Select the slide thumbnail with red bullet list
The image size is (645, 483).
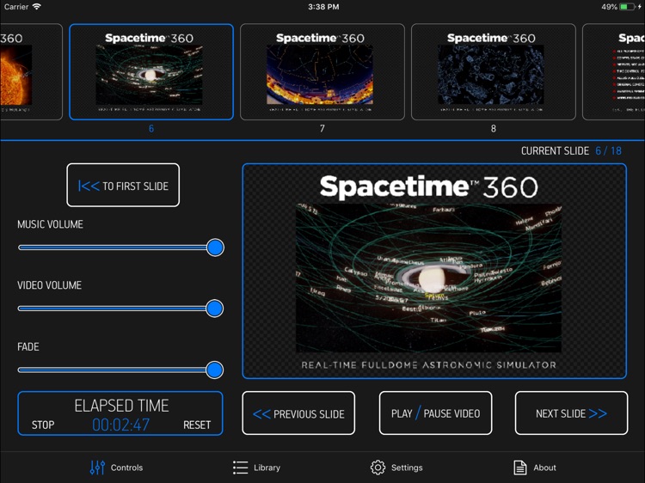(614, 72)
